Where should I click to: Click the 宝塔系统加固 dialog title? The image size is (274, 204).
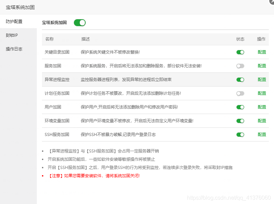point(20,7)
